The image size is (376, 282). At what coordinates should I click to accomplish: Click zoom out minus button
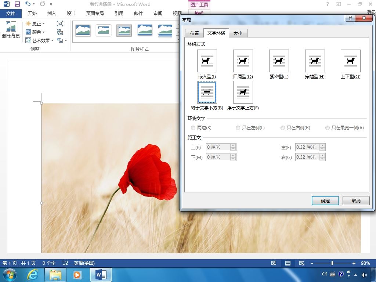[312, 263]
